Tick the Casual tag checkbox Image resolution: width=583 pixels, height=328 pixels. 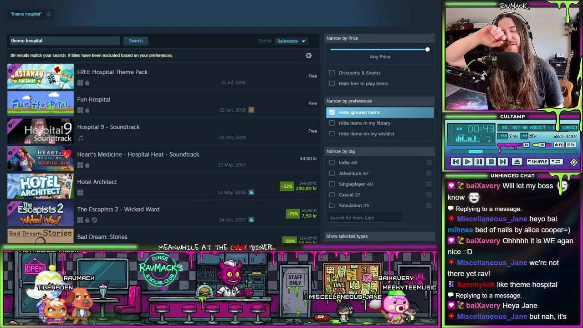332,195
